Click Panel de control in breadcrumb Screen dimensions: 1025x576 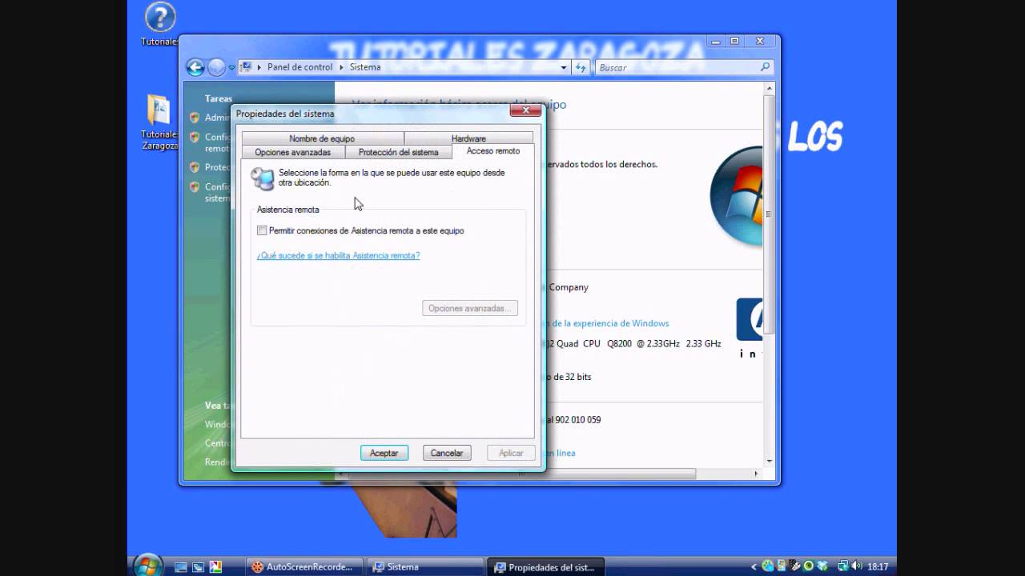[300, 67]
